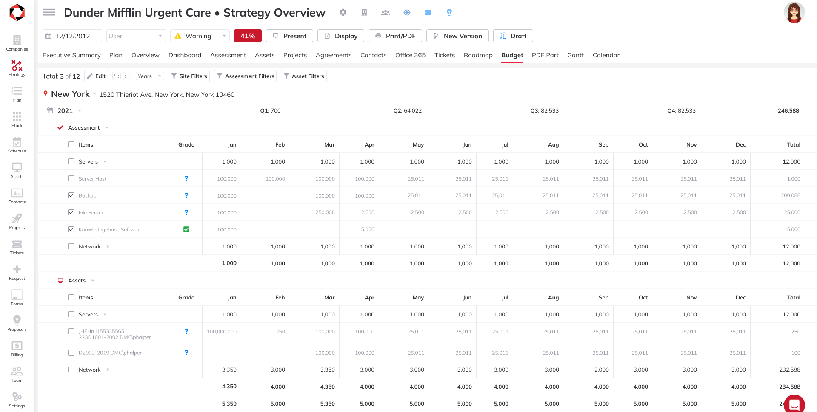Click the Display button
The height and width of the screenshot is (412, 817).
coord(340,36)
